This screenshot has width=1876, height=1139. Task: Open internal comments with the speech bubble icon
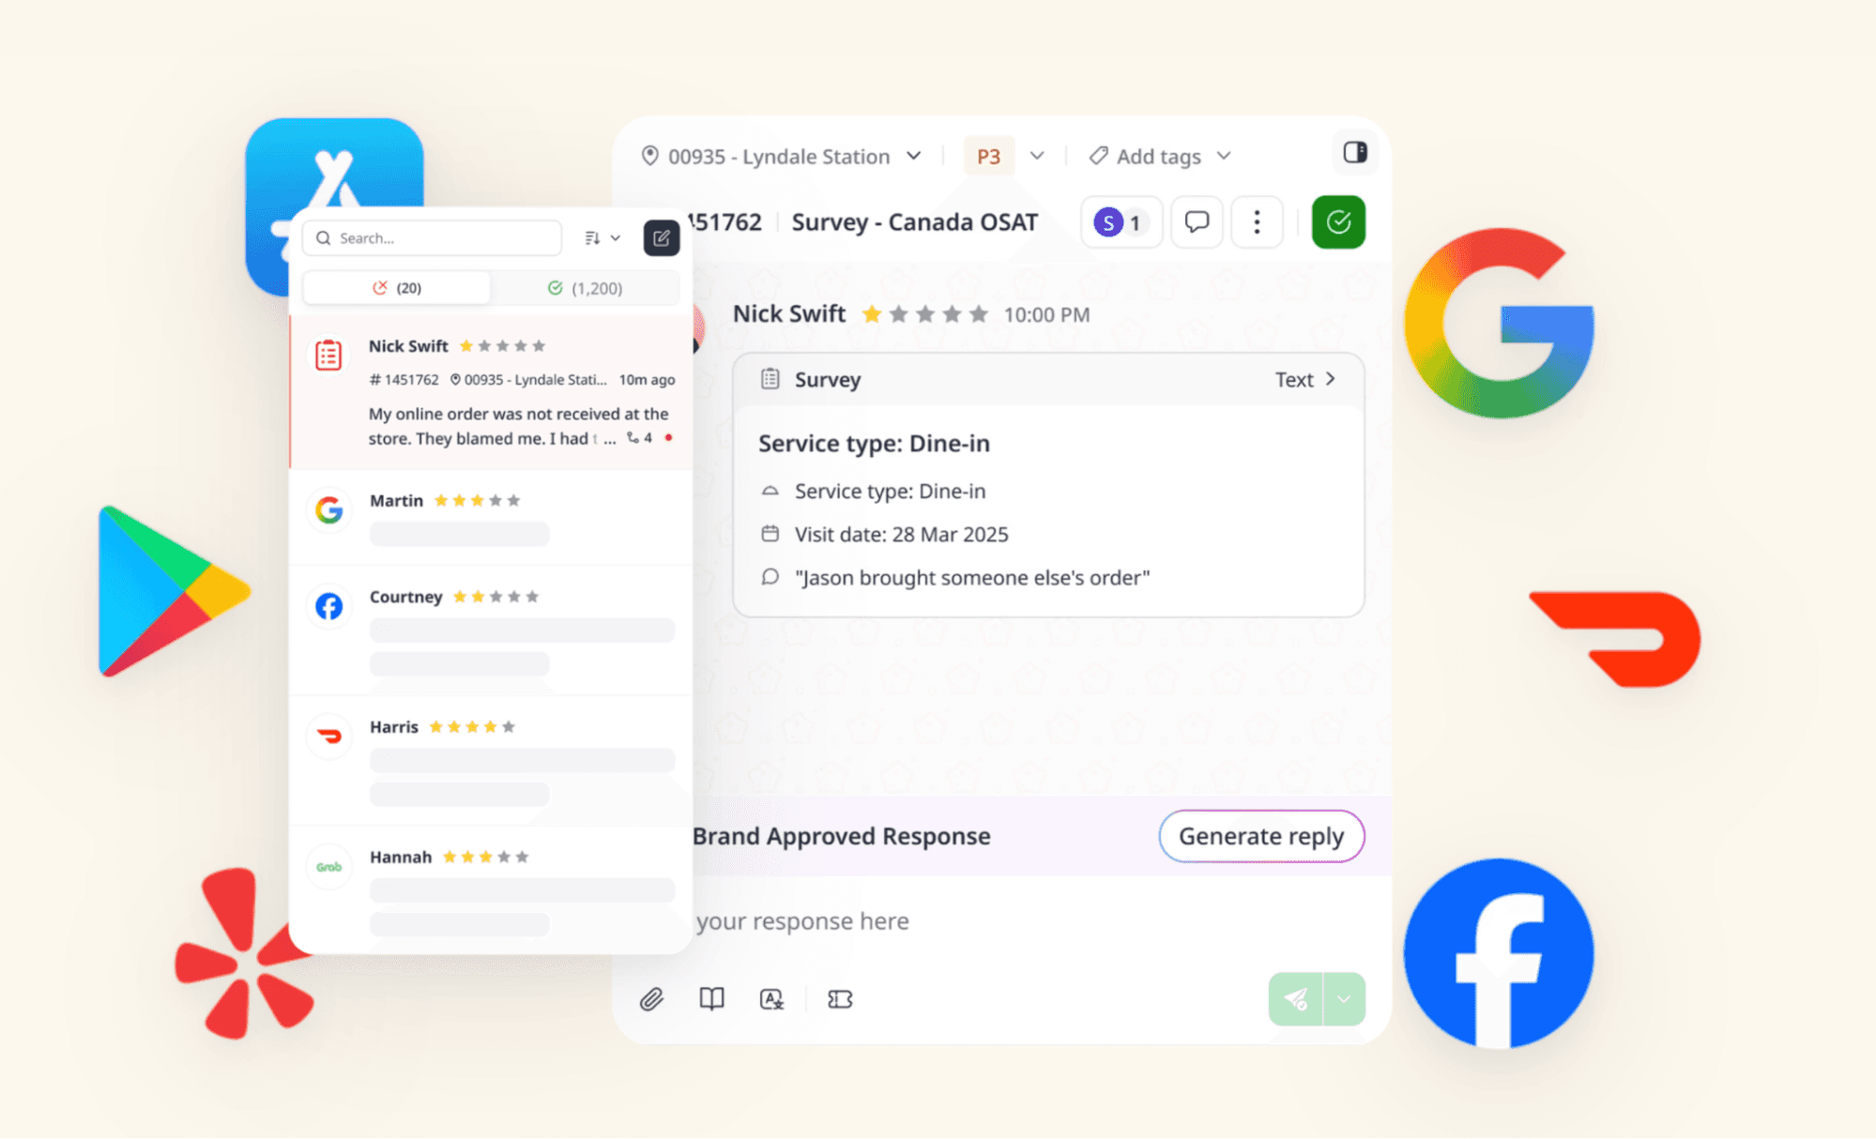(1197, 222)
